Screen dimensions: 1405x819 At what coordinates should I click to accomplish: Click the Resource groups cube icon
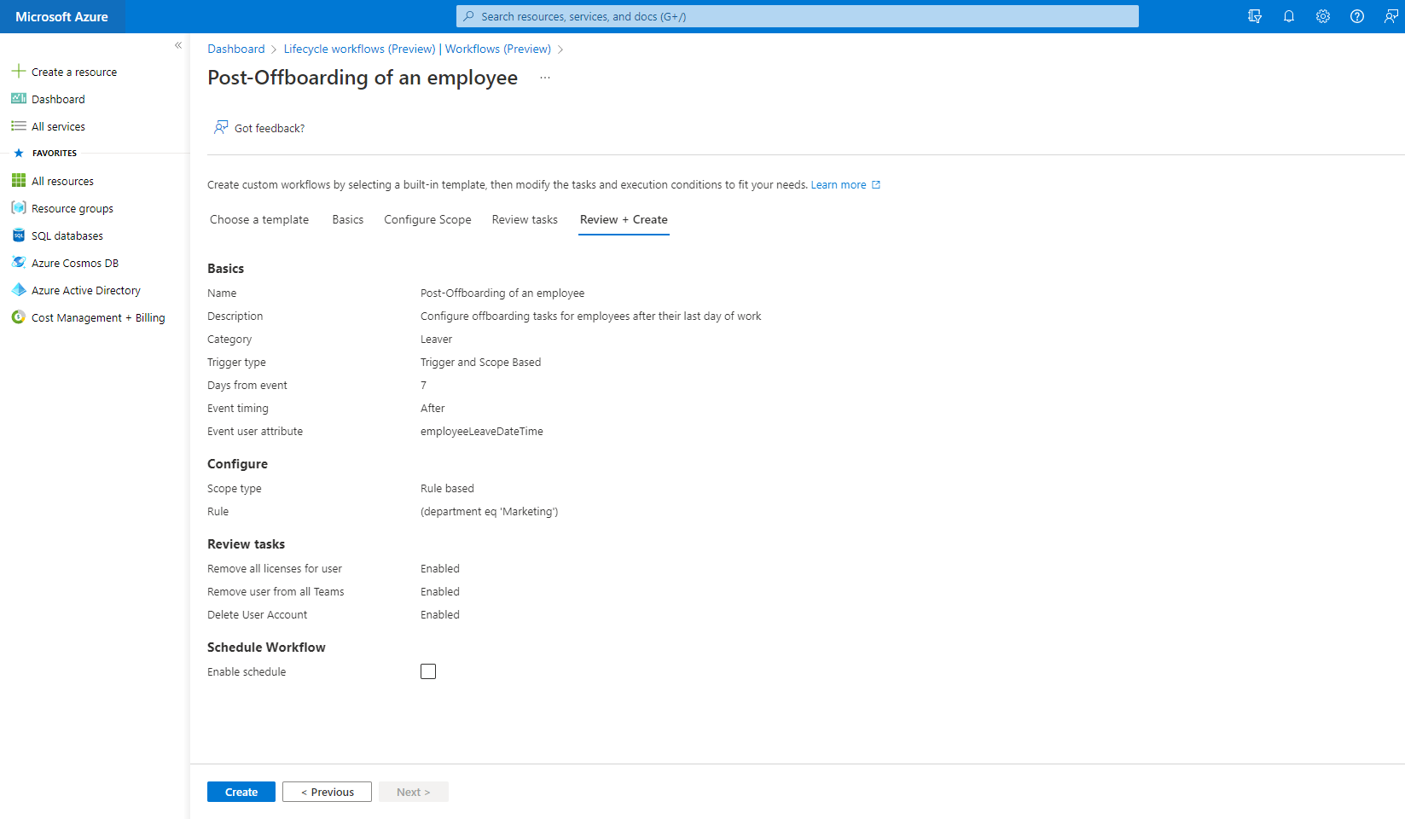[x=19, y=208]
